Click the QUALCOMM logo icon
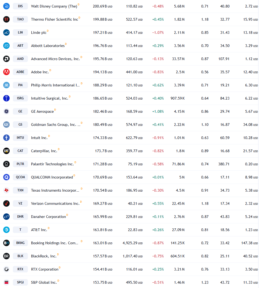This screenshot has width=259, height=288. (x=6, y=177)
